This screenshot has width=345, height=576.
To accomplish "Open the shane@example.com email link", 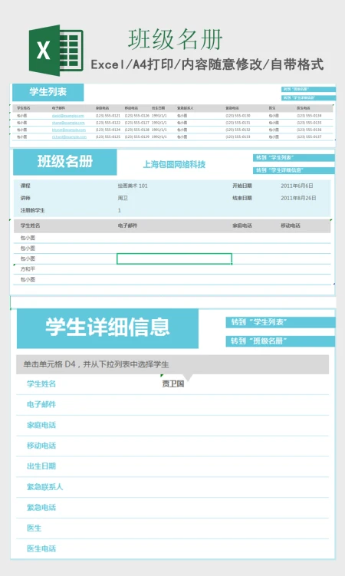I will 68,123.
